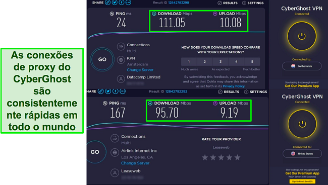Viewport: 328px width, 185px height.
Task: Toggle CyberGhost power button for United States connection
Action: (x=302, y=124)
